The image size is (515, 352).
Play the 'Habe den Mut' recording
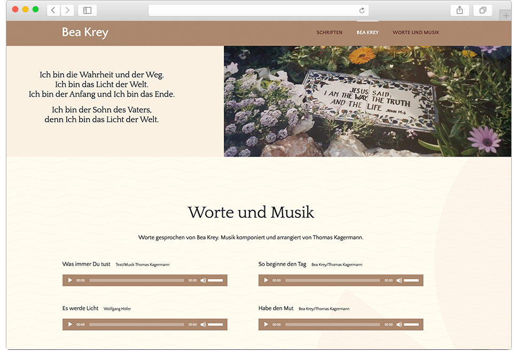(x=266, y=324)
